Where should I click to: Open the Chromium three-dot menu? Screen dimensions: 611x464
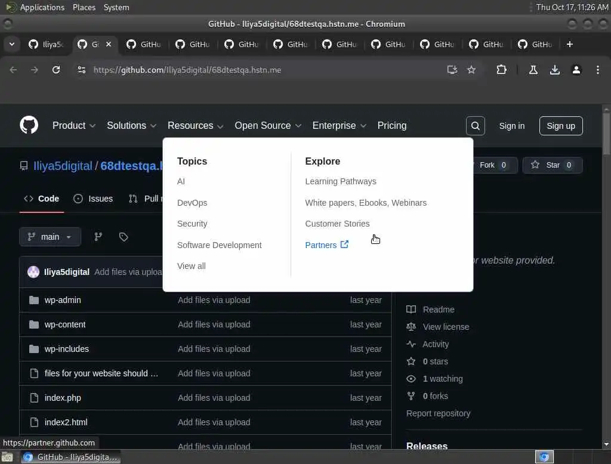(597, 70)
